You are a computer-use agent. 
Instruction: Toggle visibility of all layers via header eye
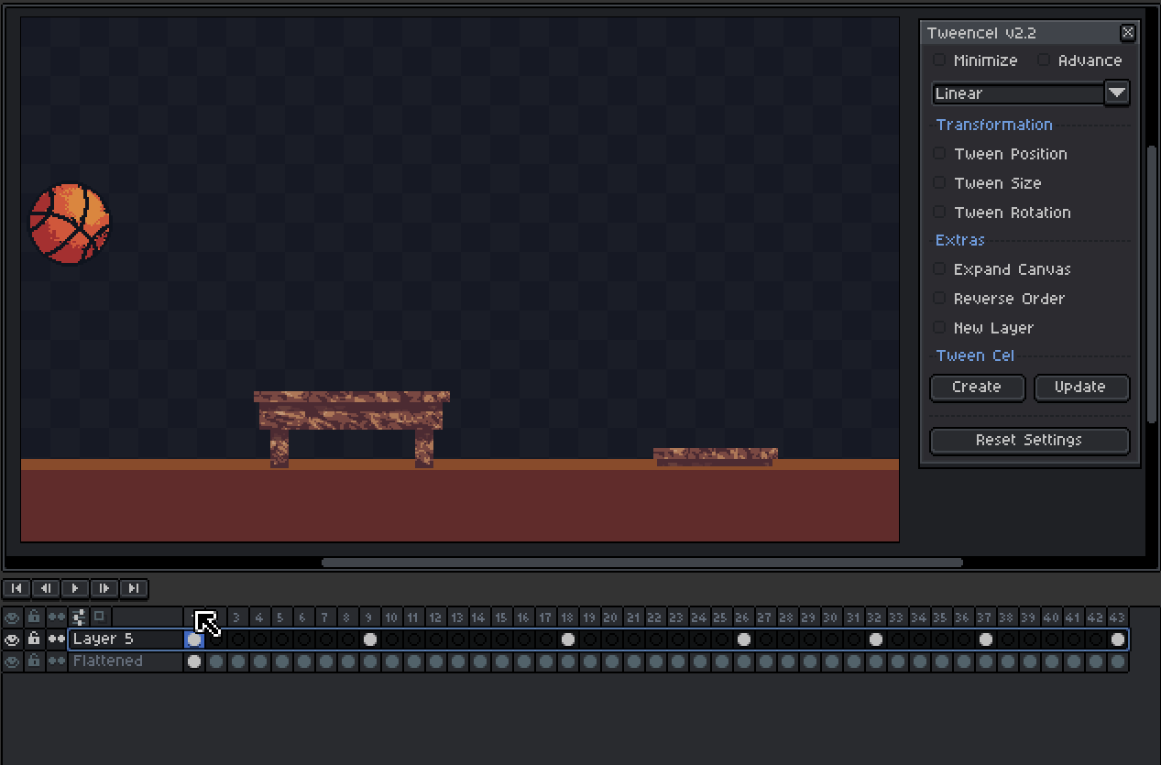pos(12,617)
